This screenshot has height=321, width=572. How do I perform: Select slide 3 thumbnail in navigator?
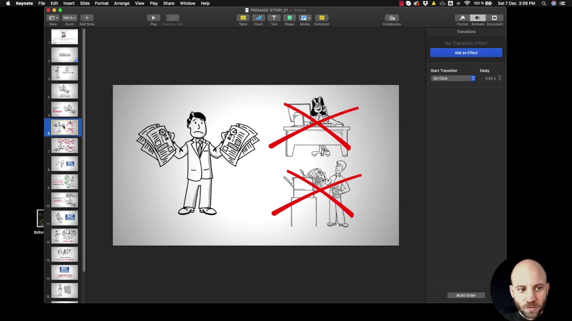coord(64,73)
